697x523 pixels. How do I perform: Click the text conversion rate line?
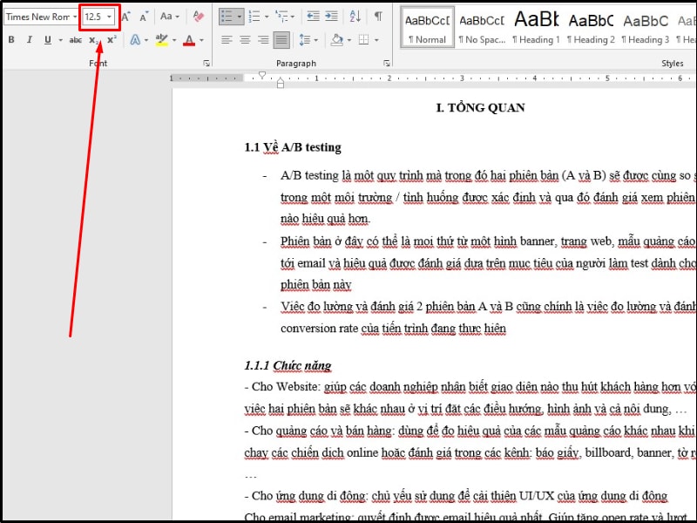point(394,329)
